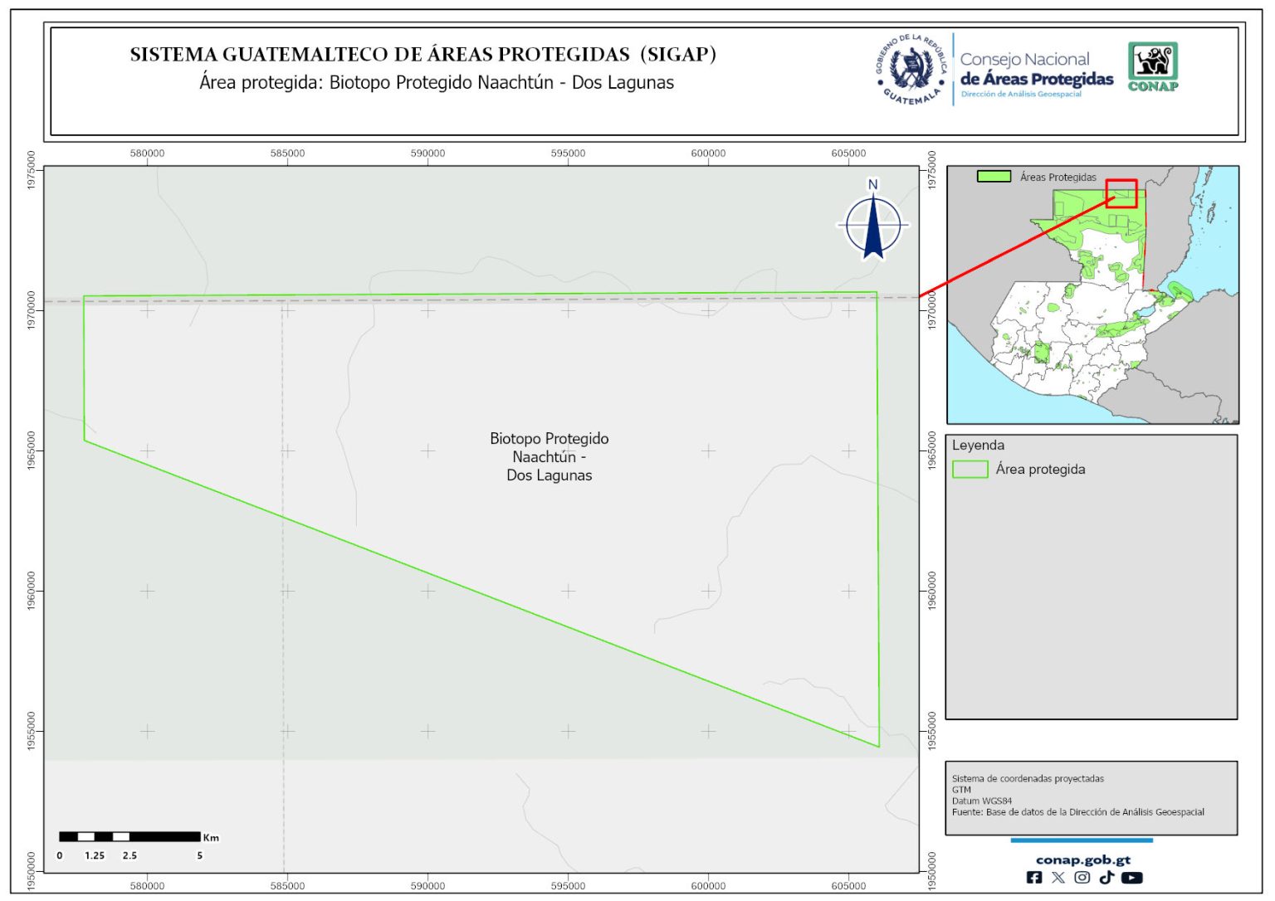The width and height of the screenshot is (1275, 901).
Task: Click the Facebook icon under conap.gob.gt
Action: tap(1033, 877)
